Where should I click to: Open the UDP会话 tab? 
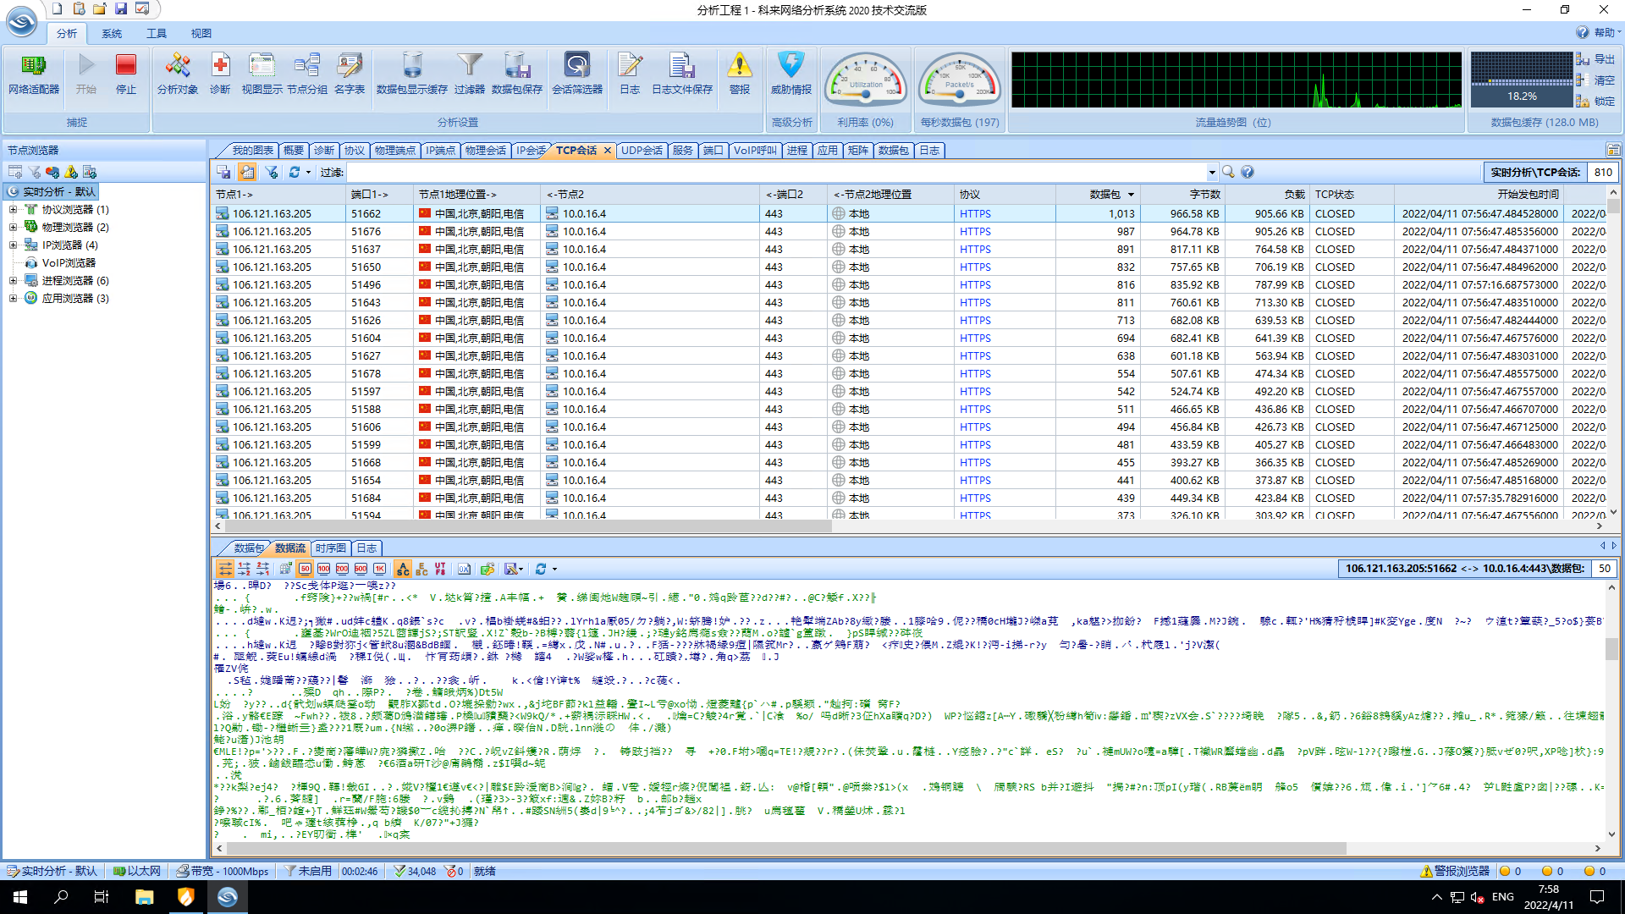[642, 151]
